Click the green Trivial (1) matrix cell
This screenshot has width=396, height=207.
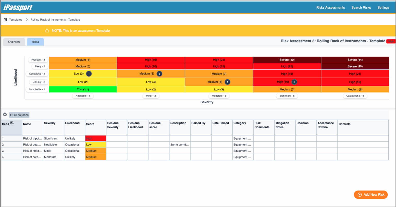tap(83, 89)
